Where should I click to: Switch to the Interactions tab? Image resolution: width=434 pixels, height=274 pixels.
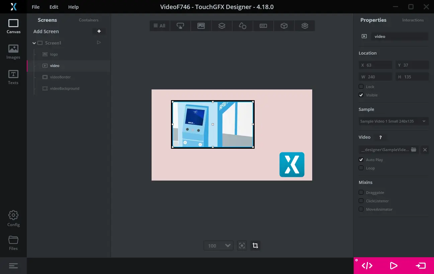point(413,20)
